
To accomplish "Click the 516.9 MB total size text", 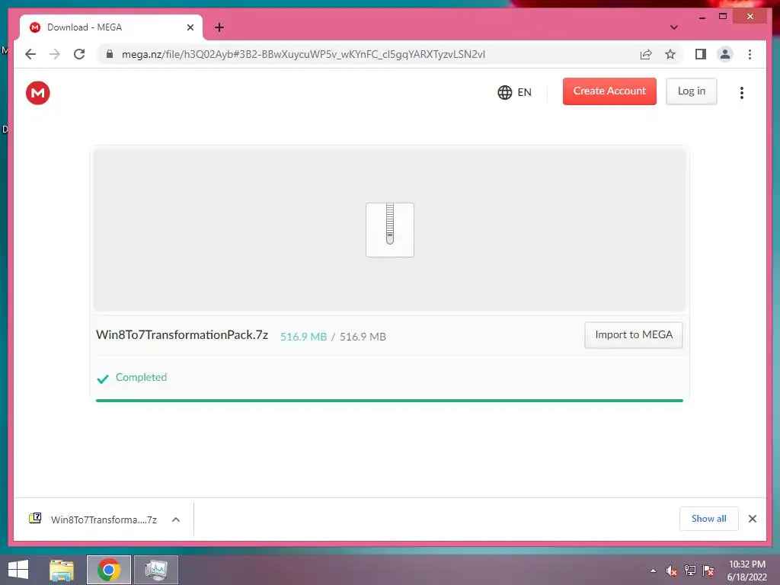I will [x=363, y=337].
